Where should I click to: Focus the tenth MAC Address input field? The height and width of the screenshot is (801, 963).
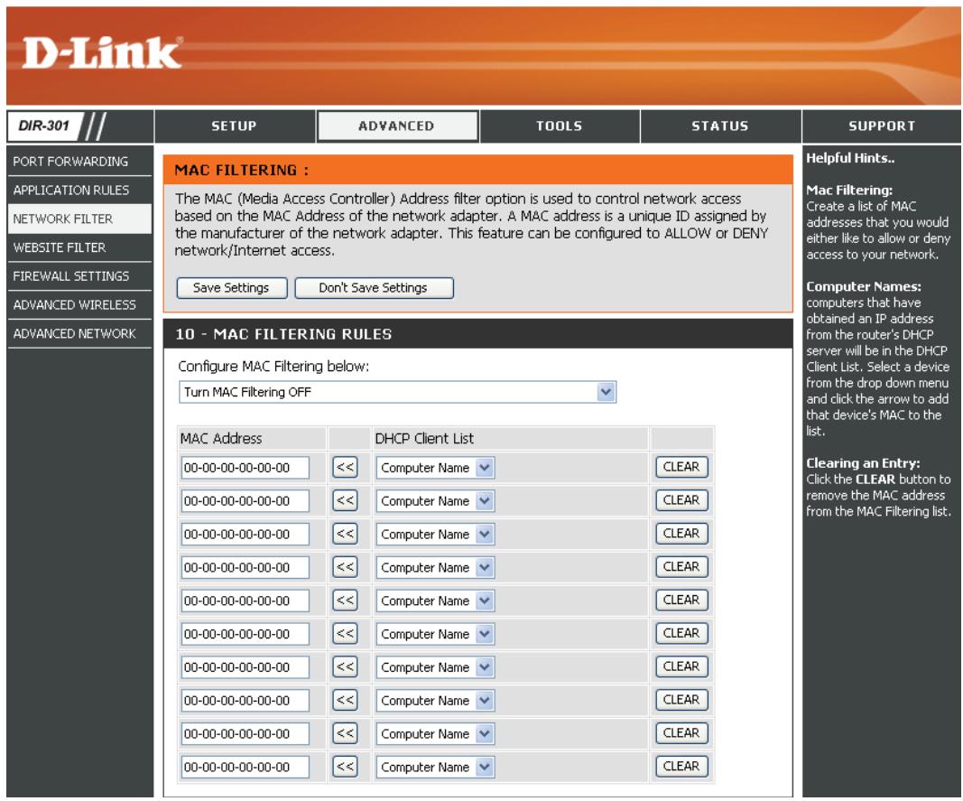coord(245,767)
